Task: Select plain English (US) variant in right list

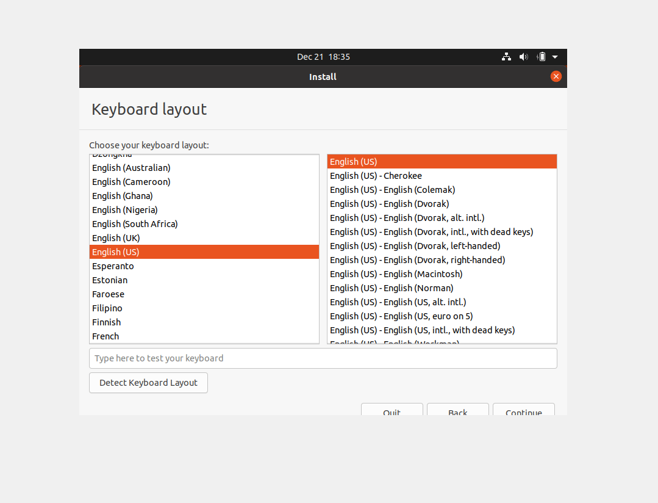Action: (x=442, y=162)
